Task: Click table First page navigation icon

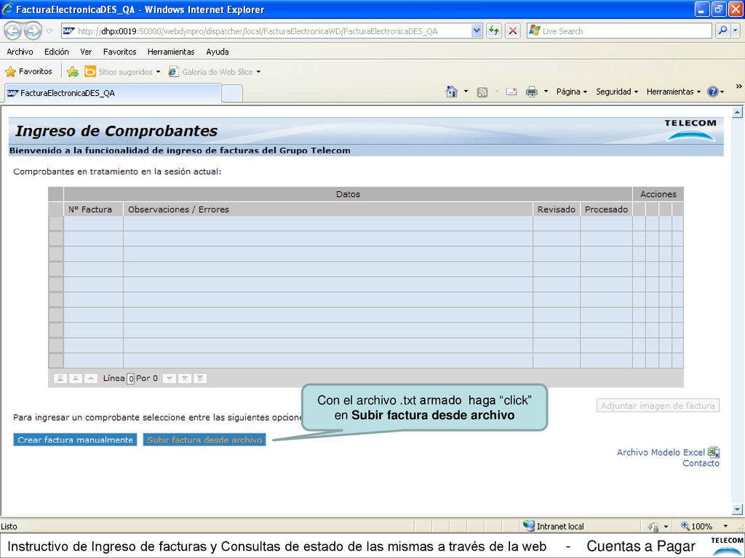Action: pos(60,378)
